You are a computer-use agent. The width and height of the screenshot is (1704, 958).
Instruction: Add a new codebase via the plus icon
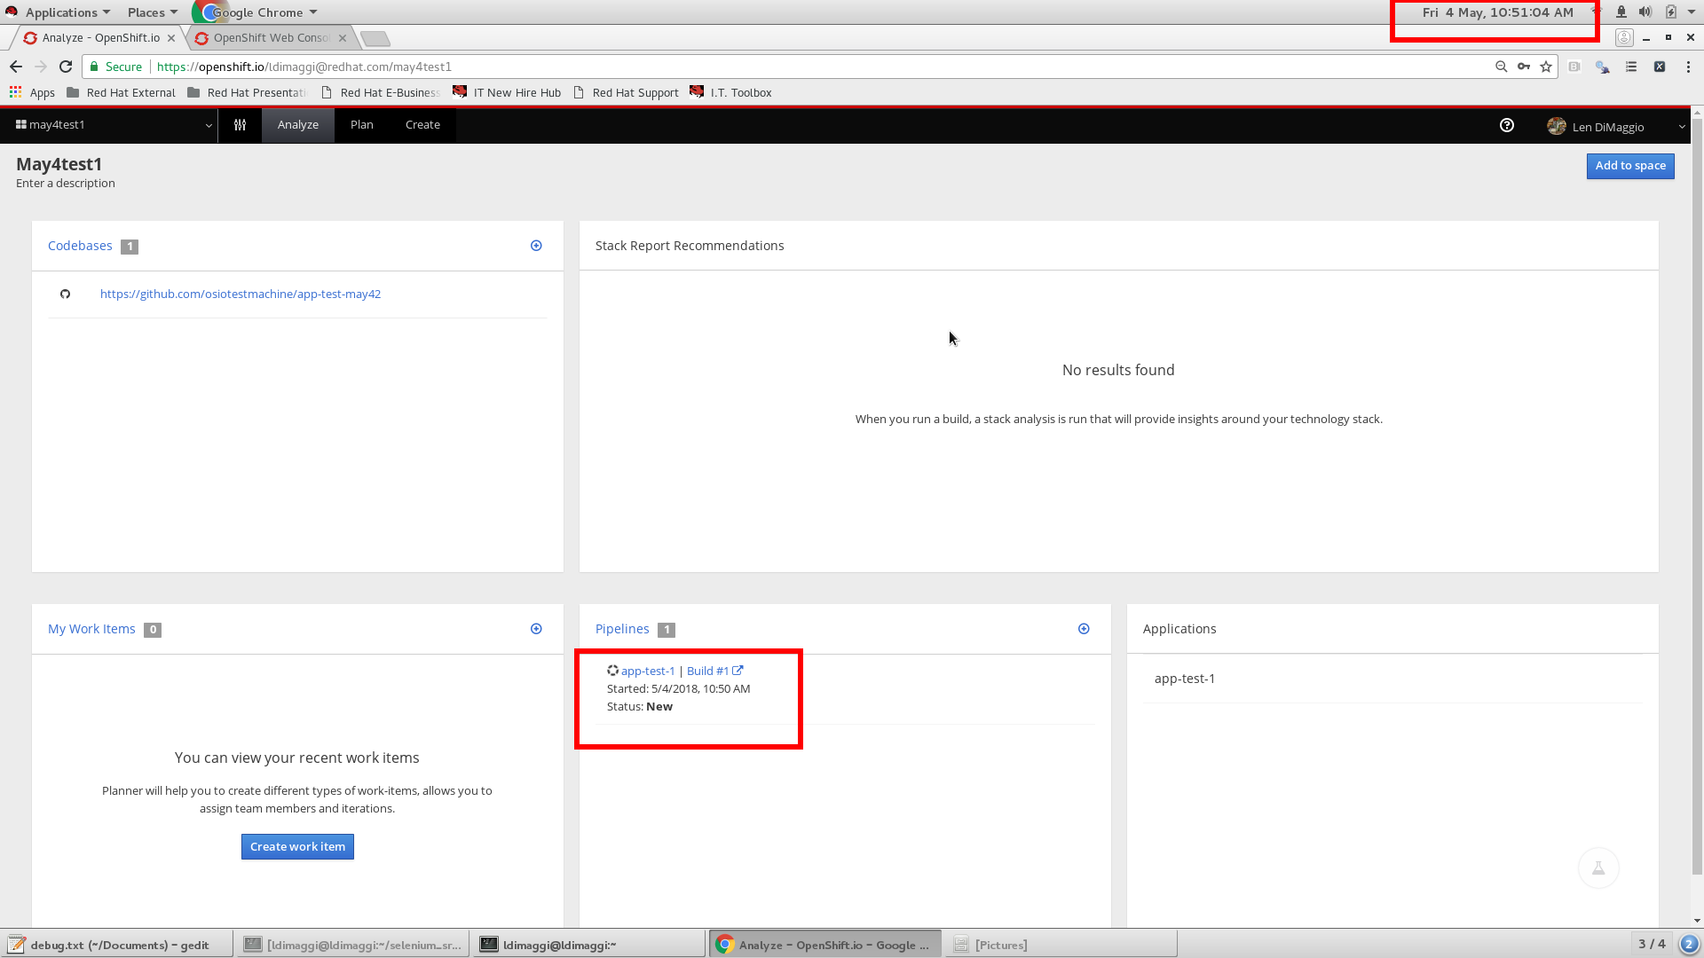[x=536, y=246]
